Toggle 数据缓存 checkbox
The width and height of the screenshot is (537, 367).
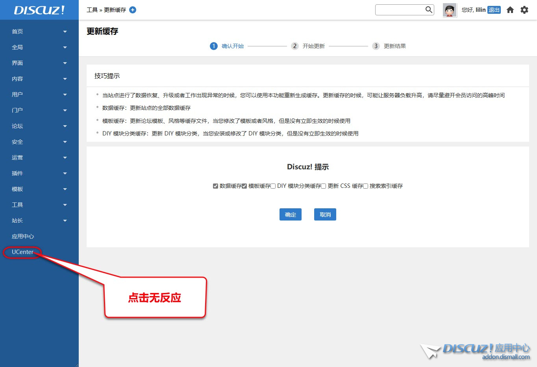(x=215, y=186)
